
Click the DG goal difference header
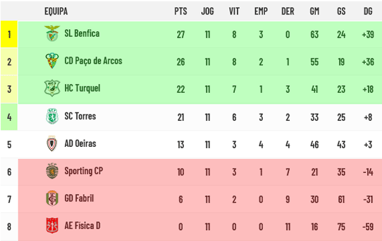[368, 11]
